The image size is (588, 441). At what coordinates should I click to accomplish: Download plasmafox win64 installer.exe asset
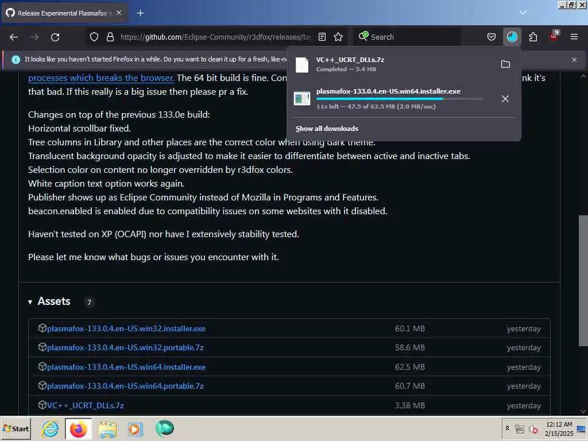tap(126, 367)
